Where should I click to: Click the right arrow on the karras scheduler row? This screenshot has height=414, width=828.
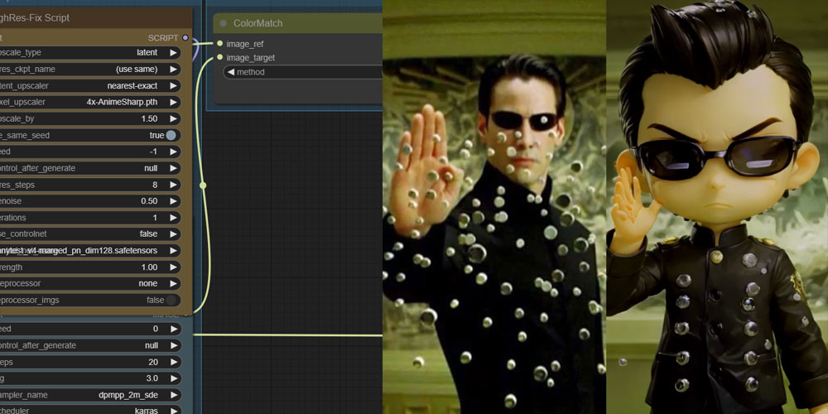click(173, 411)
